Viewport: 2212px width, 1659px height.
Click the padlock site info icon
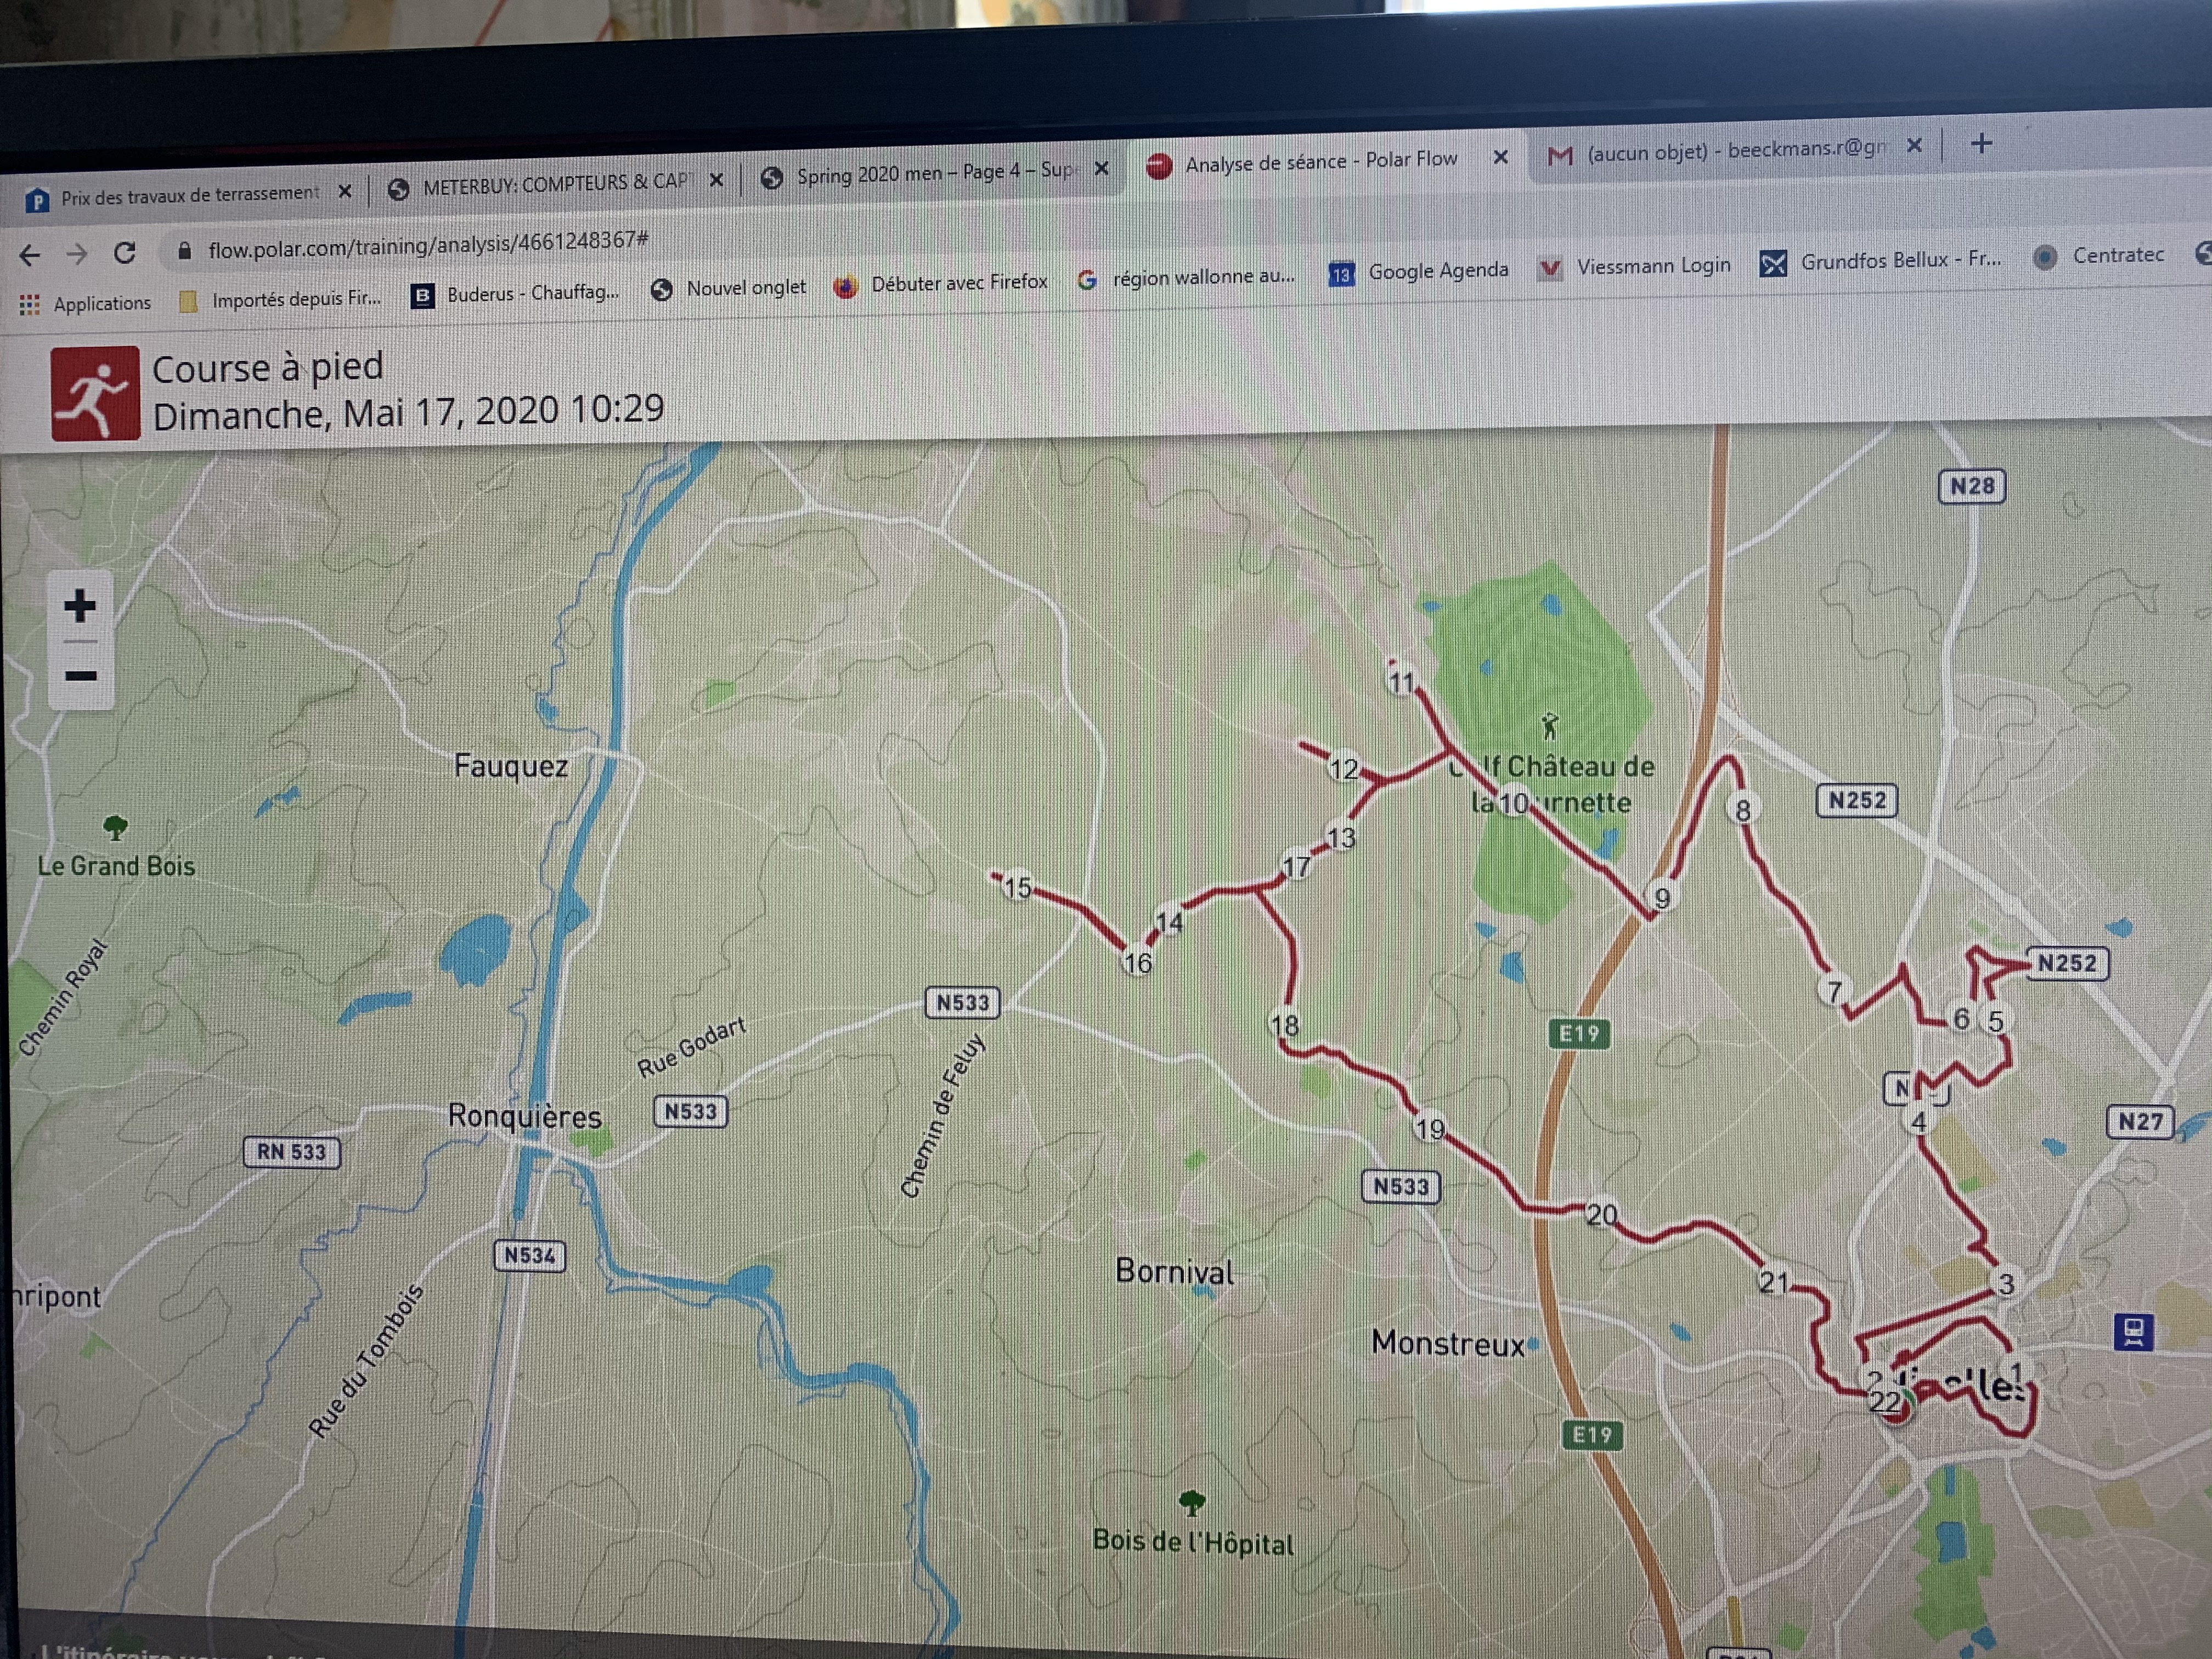click(x=184, y=251)
